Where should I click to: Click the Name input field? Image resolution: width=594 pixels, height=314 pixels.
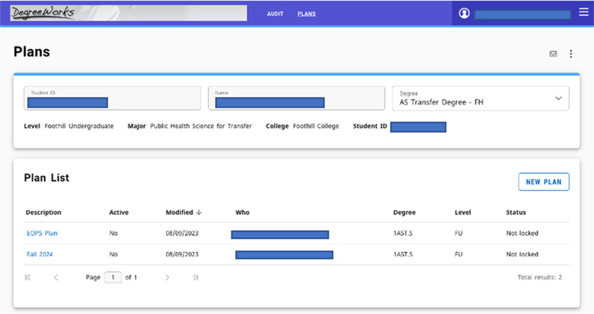coord(296,98)
